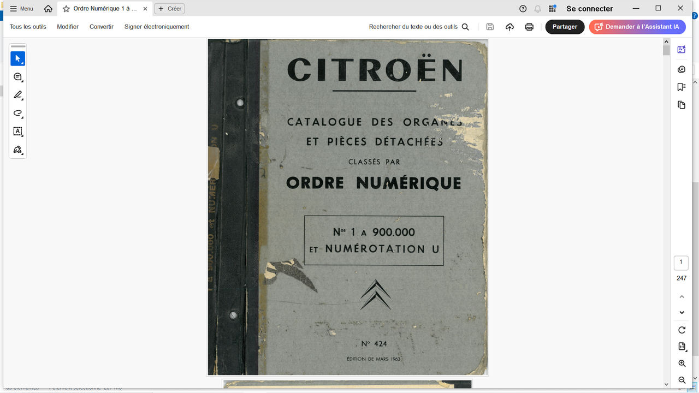Image resolution: width=699 pixels, height=393 pixels.
Task: Go to the Home icon
Action: [x=48, y=9]
